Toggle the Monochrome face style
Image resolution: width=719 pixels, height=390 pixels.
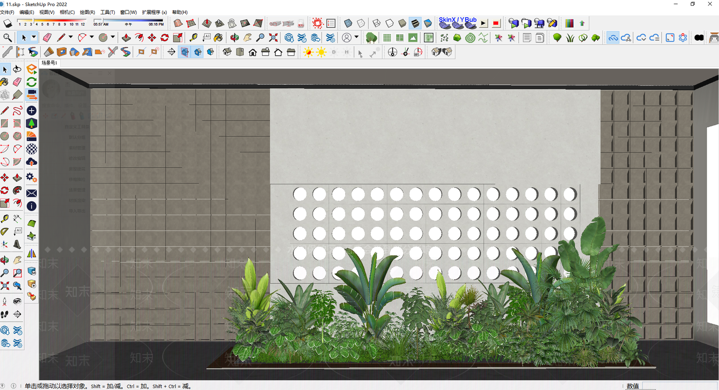[x=428, y=23]
